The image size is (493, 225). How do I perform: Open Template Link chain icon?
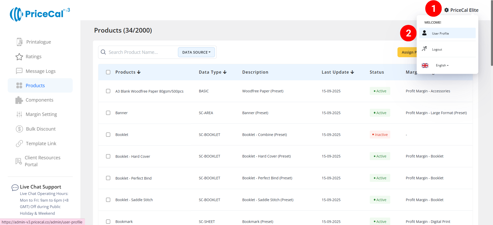20,144
